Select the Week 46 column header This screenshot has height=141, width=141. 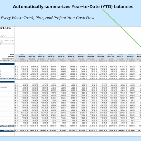pos(71,57)
